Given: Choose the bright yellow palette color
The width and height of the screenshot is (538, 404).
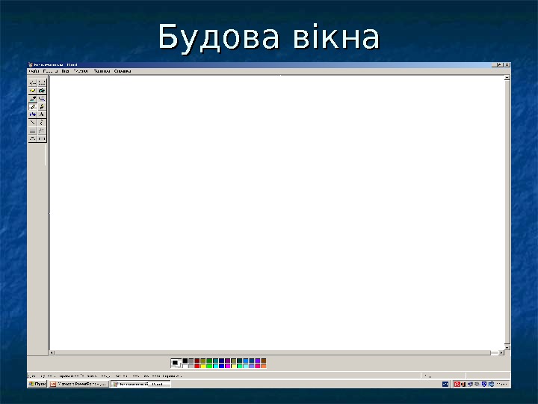Looking at the screenshot, I should point(203,366).
